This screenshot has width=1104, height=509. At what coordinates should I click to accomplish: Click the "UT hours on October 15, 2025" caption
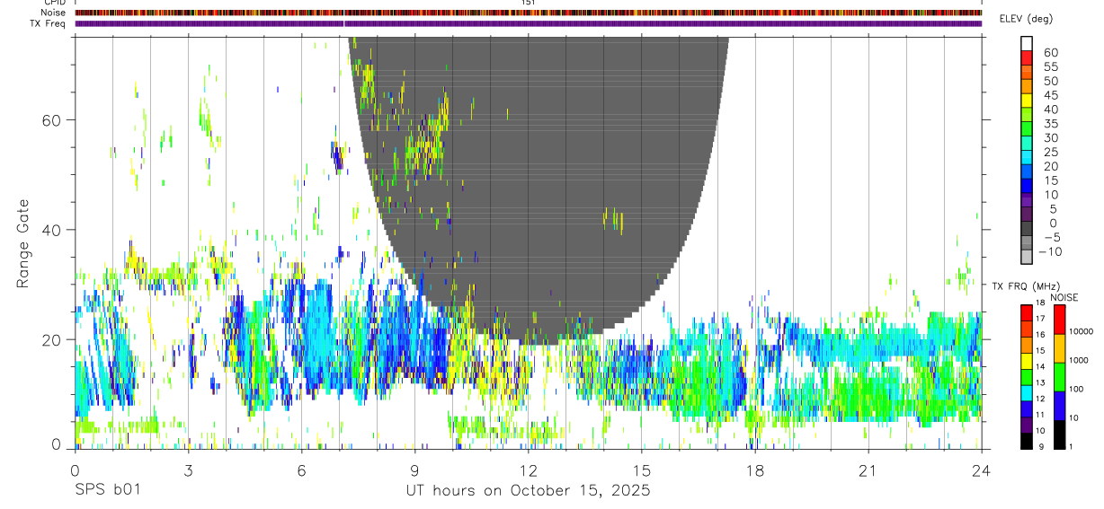527,490
